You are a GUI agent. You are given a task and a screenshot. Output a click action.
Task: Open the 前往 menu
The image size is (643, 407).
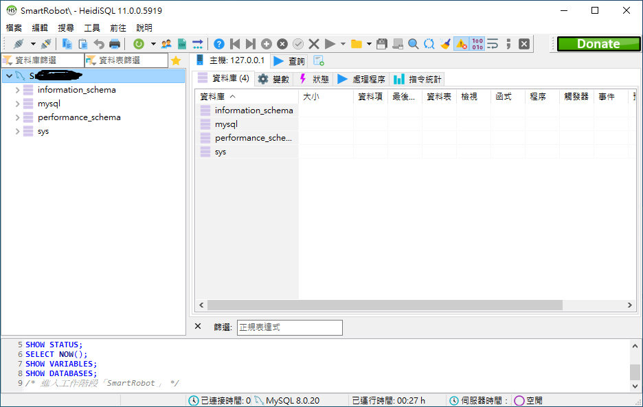118,28
